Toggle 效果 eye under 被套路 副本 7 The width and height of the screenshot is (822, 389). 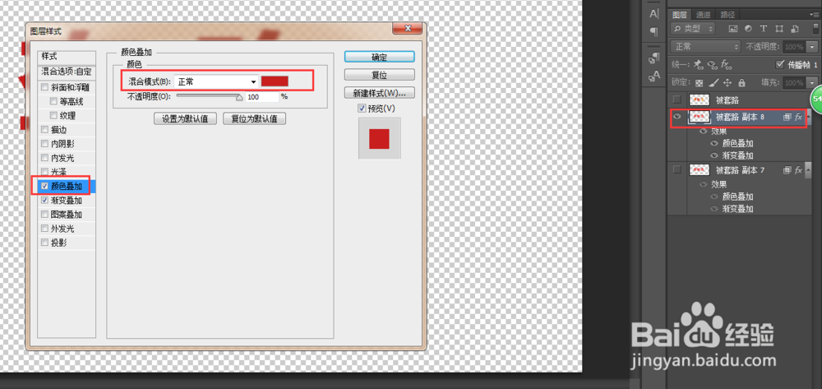tap(704, 184)
